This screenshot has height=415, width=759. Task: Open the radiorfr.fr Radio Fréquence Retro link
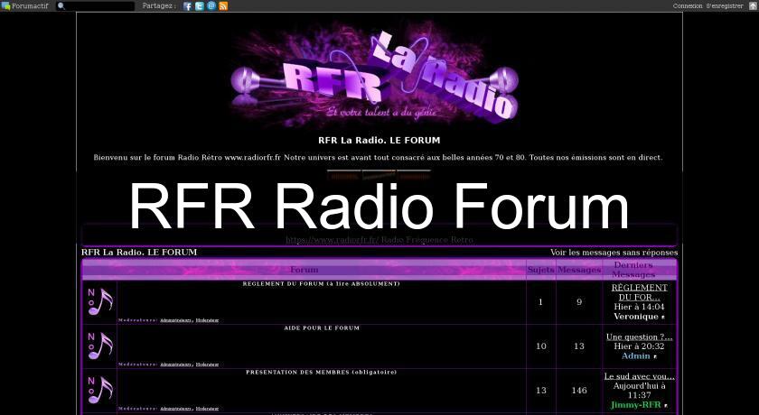[x=379, y=240]
